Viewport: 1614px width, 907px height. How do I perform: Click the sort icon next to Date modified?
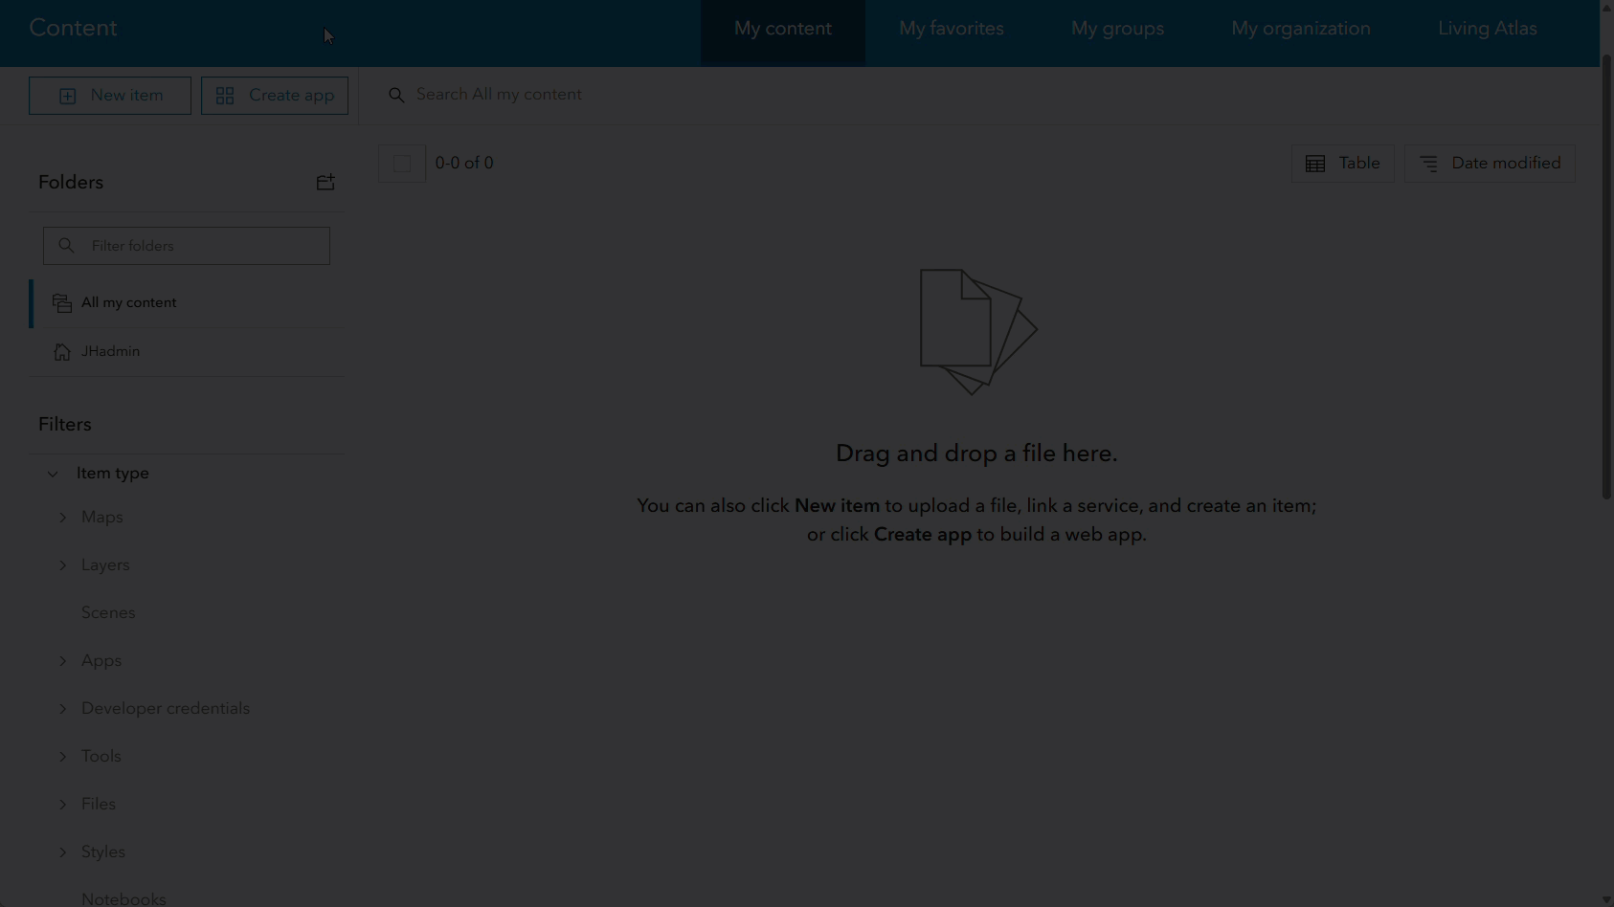click(1430, 163)
